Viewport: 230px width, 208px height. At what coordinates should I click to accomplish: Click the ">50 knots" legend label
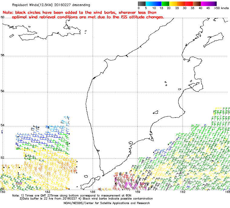[x=221, y=8]
